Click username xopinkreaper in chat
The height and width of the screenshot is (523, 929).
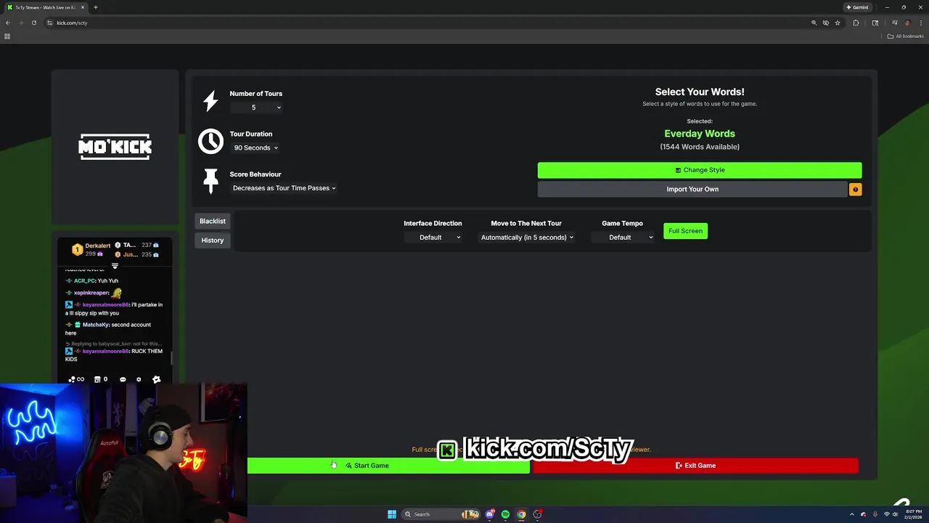pos(91,293)
